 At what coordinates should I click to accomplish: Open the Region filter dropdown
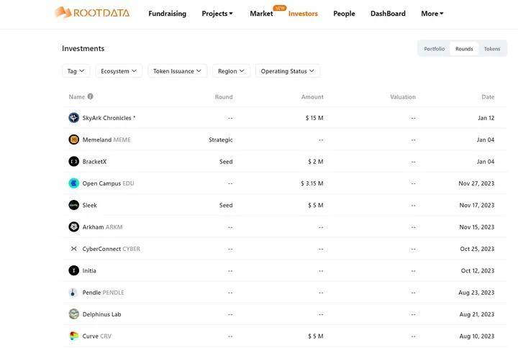click(231, 71)
